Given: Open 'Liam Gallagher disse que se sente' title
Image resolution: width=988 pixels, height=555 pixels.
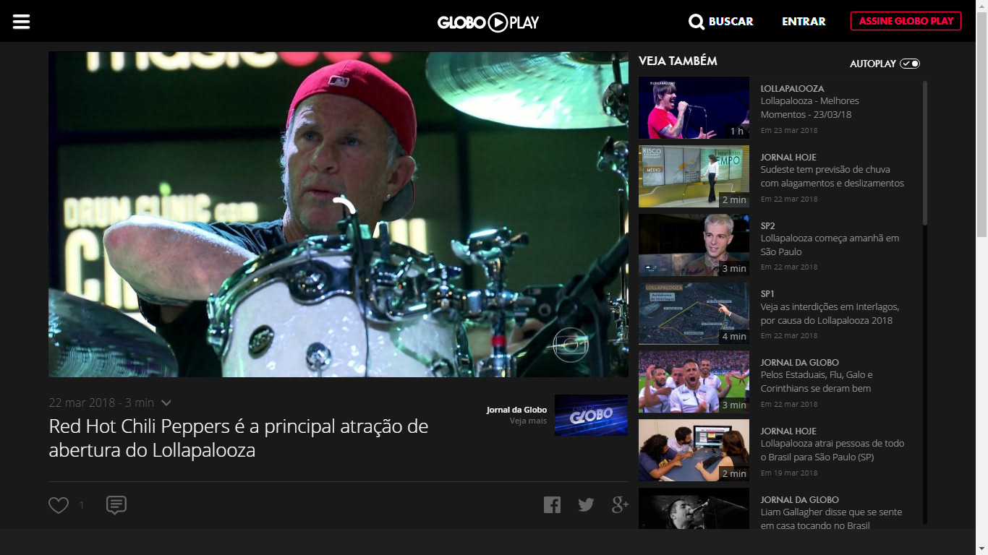Looking at the screenshot, I should point(831,518).
